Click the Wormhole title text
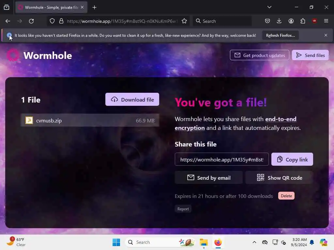Viewport: 334px width, 250px height. pyautogui.click(x=48, y=55)
